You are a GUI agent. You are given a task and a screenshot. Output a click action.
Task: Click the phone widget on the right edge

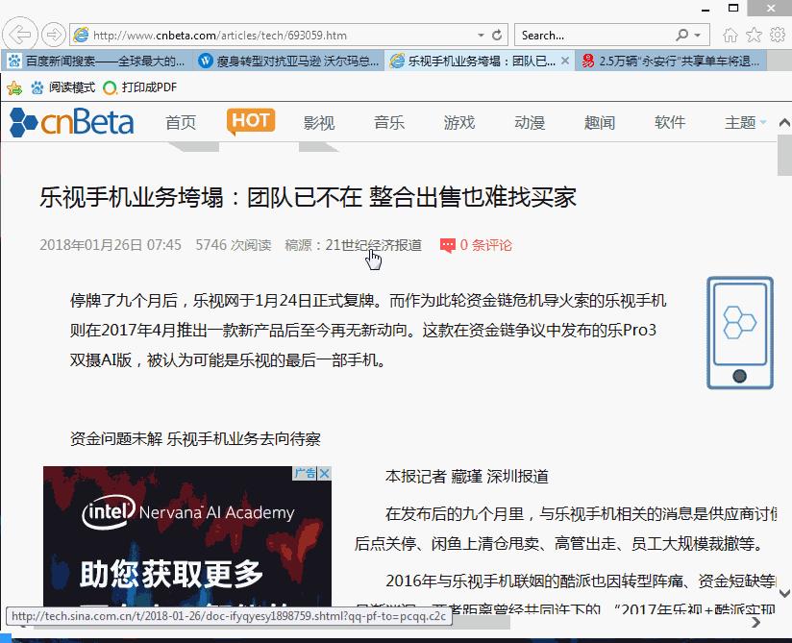tap(740, 334)
